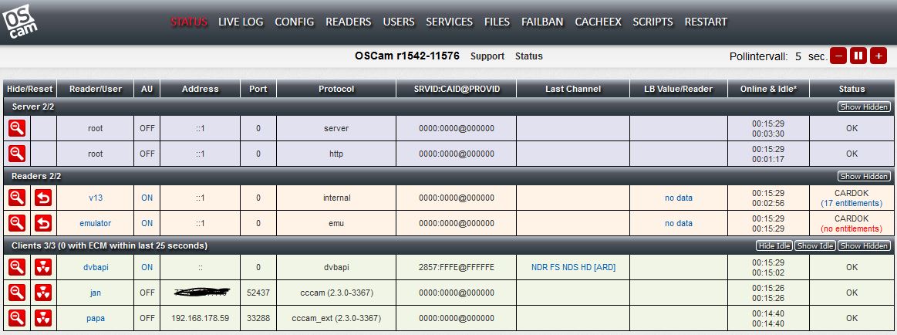The width and height of the screenshot is (897, 335).
Task: Show hidden entries in the Readers section
Action: [864, 176]
